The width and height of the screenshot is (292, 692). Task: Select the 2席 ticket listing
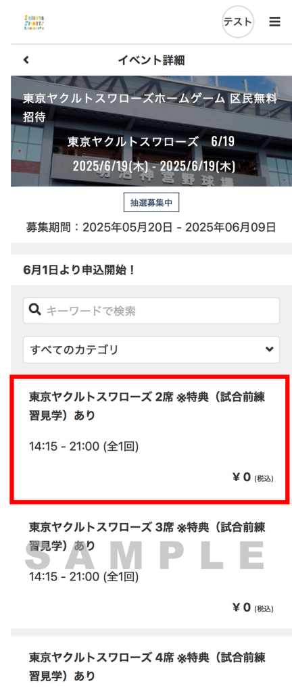point(150,439)
